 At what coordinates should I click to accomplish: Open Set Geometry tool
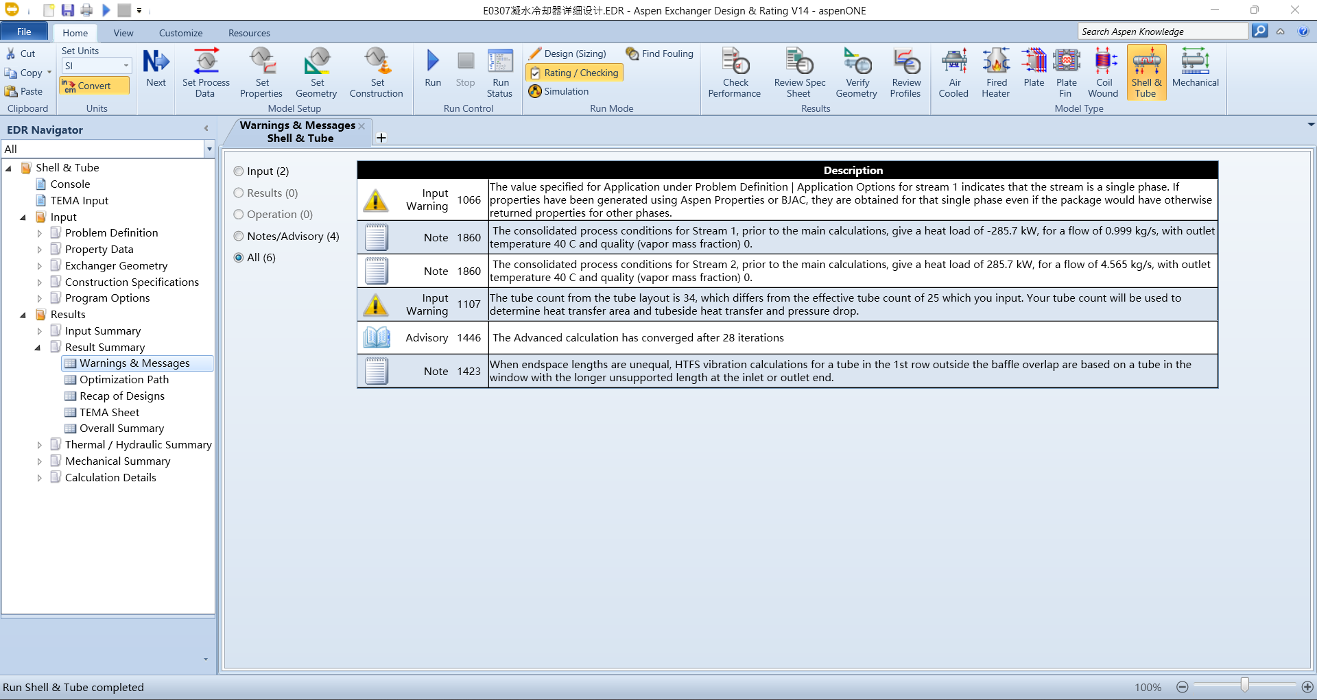pyautogui.click(x=316, y=73)
